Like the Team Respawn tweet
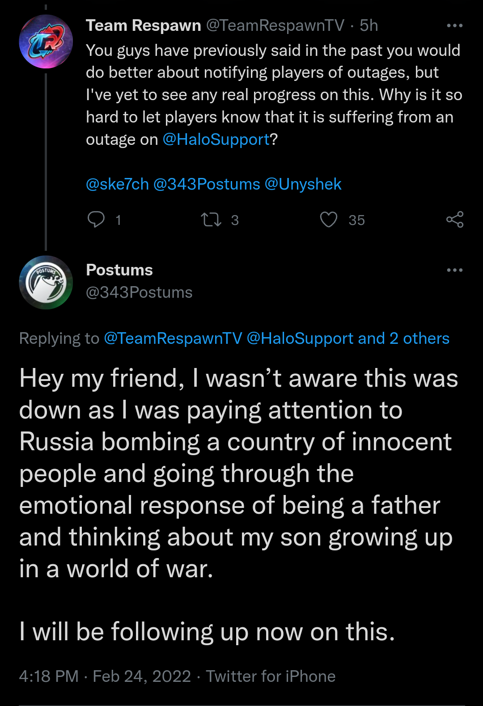Screen dimensions: 483x706 point(329,220)
